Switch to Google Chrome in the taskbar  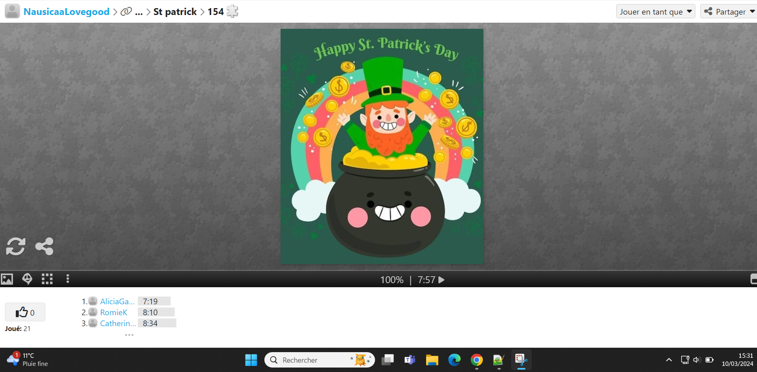coord(477,360)
